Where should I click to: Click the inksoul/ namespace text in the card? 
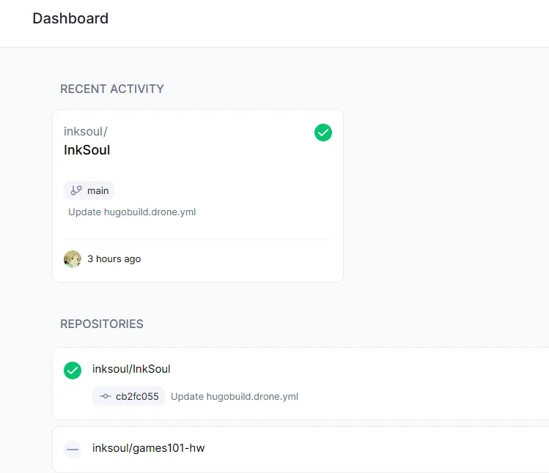pos(85,132)
